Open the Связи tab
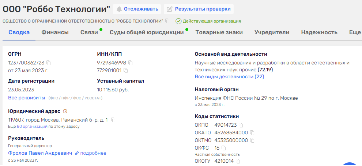The image size is (362, 166). pos(89,32)
